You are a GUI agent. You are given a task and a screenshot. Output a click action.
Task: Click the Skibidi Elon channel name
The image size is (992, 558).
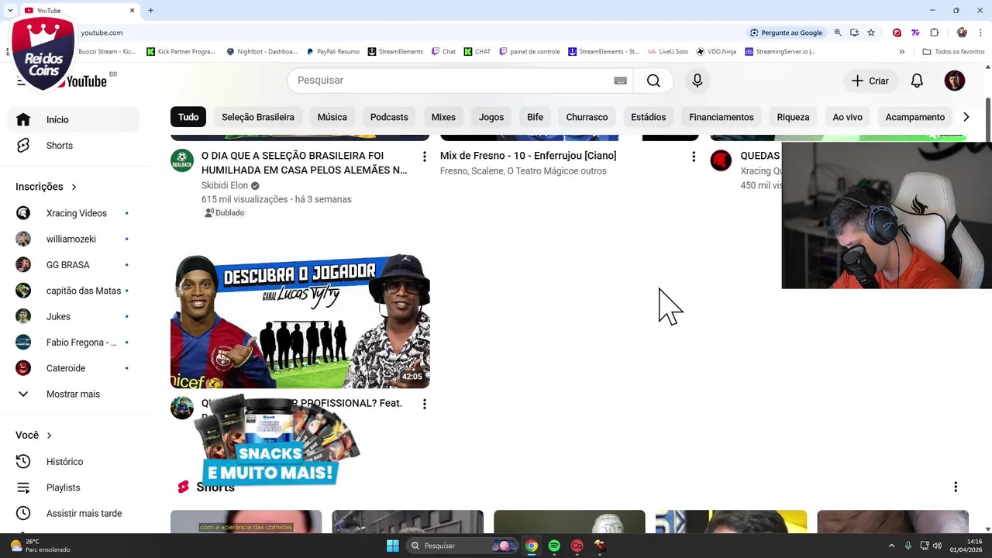(225, 185)
